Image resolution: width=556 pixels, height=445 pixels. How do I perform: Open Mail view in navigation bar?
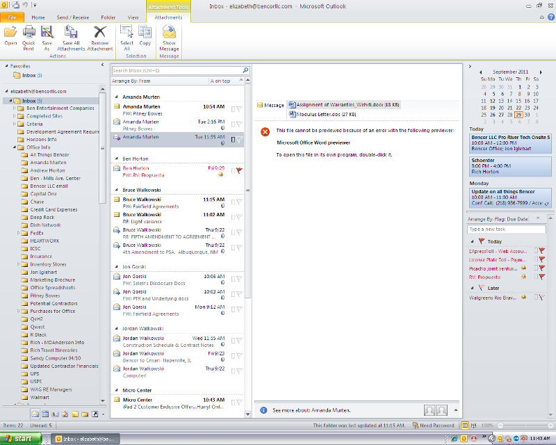(x=35, y=414)
